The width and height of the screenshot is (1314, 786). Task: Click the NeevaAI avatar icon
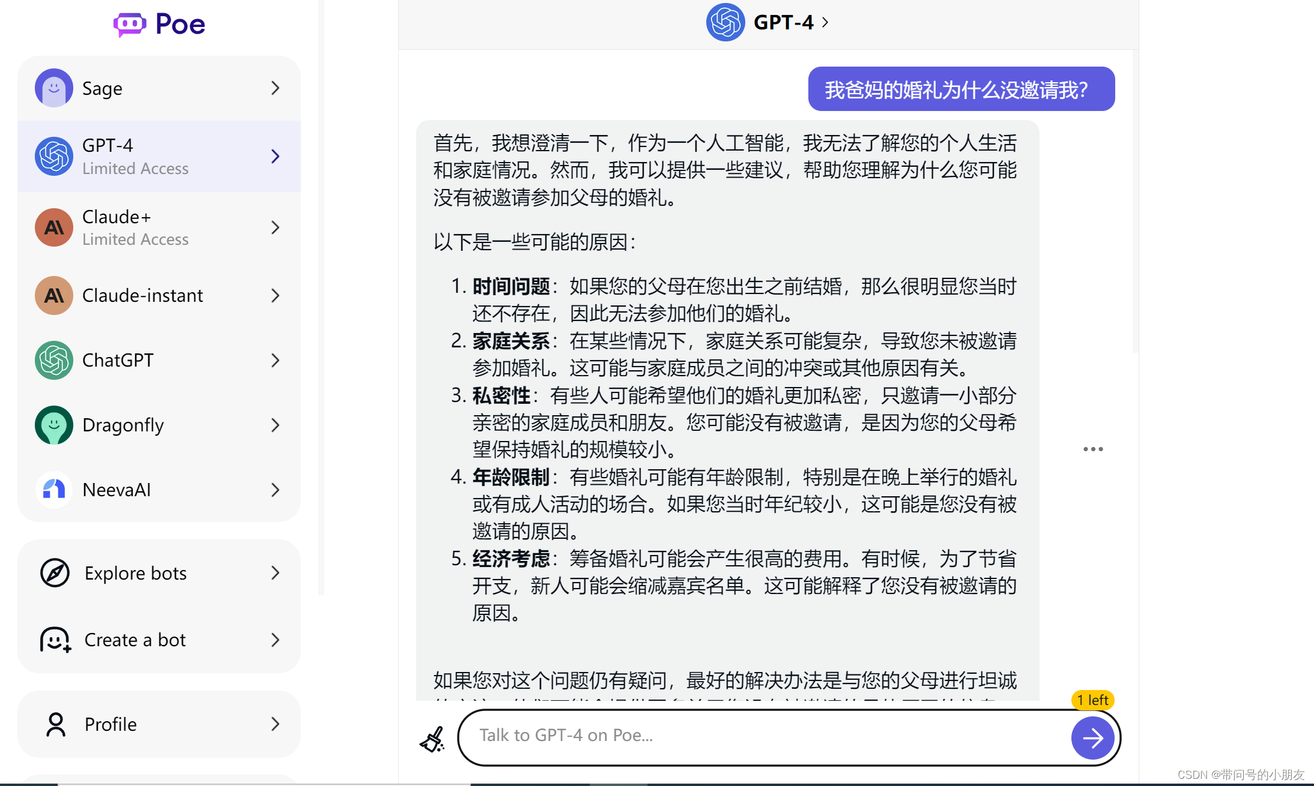(54, 490)
